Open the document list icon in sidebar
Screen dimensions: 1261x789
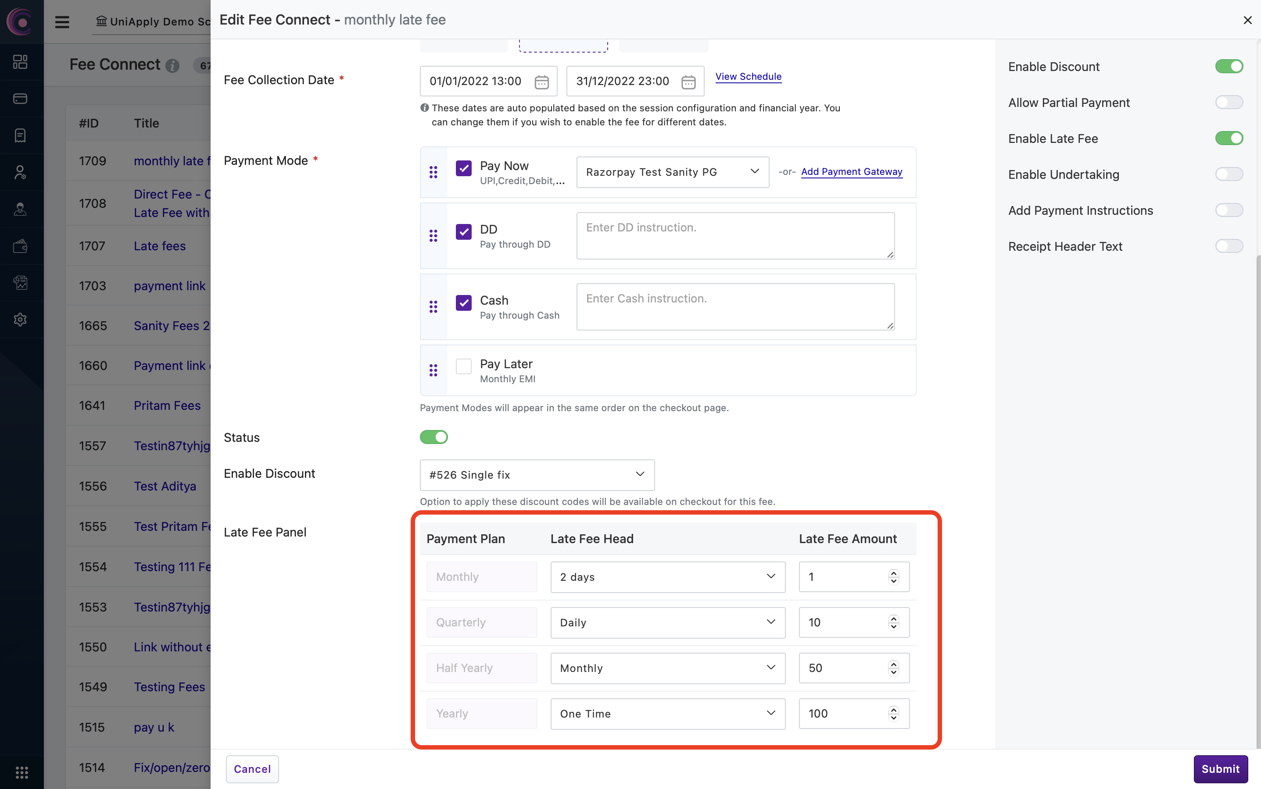point(20,135)
